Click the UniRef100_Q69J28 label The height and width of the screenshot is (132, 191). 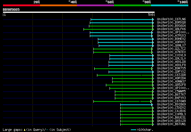click(171, 121)
